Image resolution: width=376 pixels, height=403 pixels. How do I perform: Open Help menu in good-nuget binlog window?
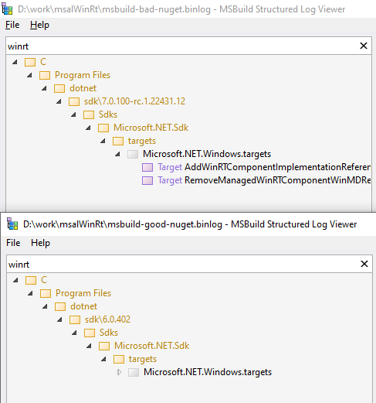40,243
